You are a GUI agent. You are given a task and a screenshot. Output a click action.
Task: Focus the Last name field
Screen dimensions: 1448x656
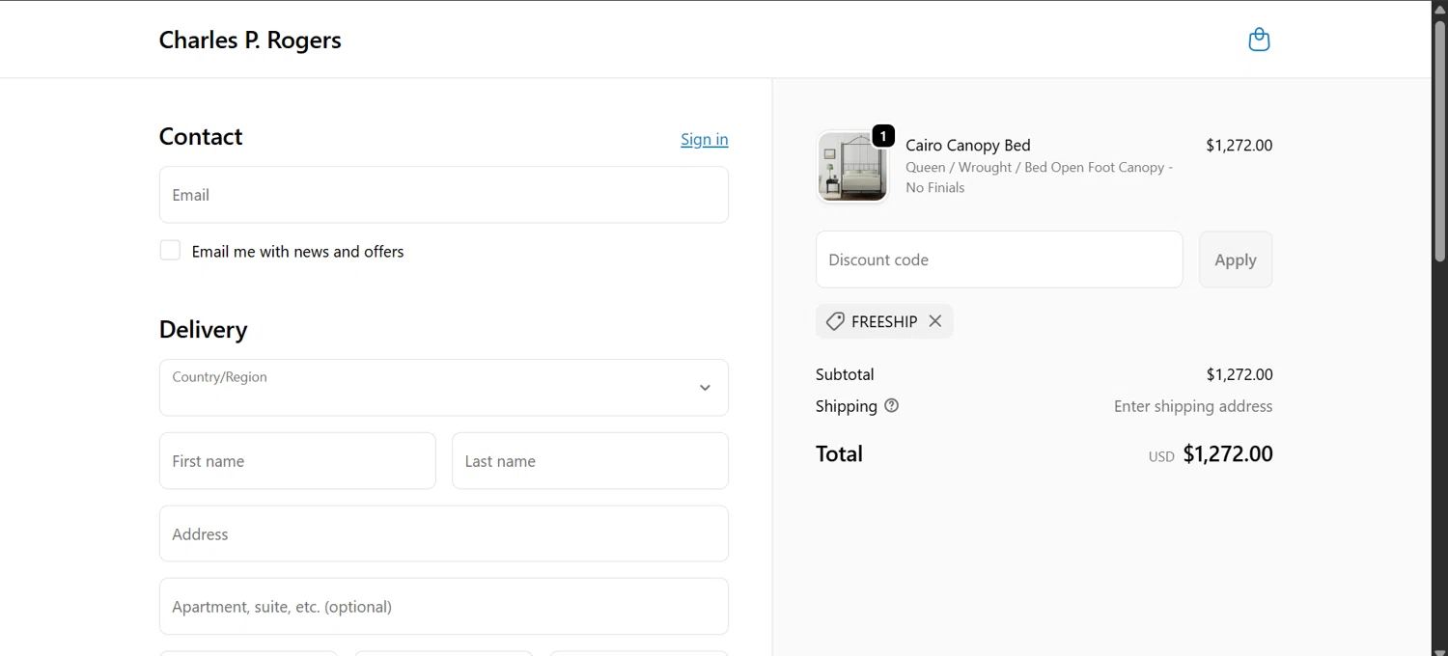pyautogui.click(x=590, y=461)
